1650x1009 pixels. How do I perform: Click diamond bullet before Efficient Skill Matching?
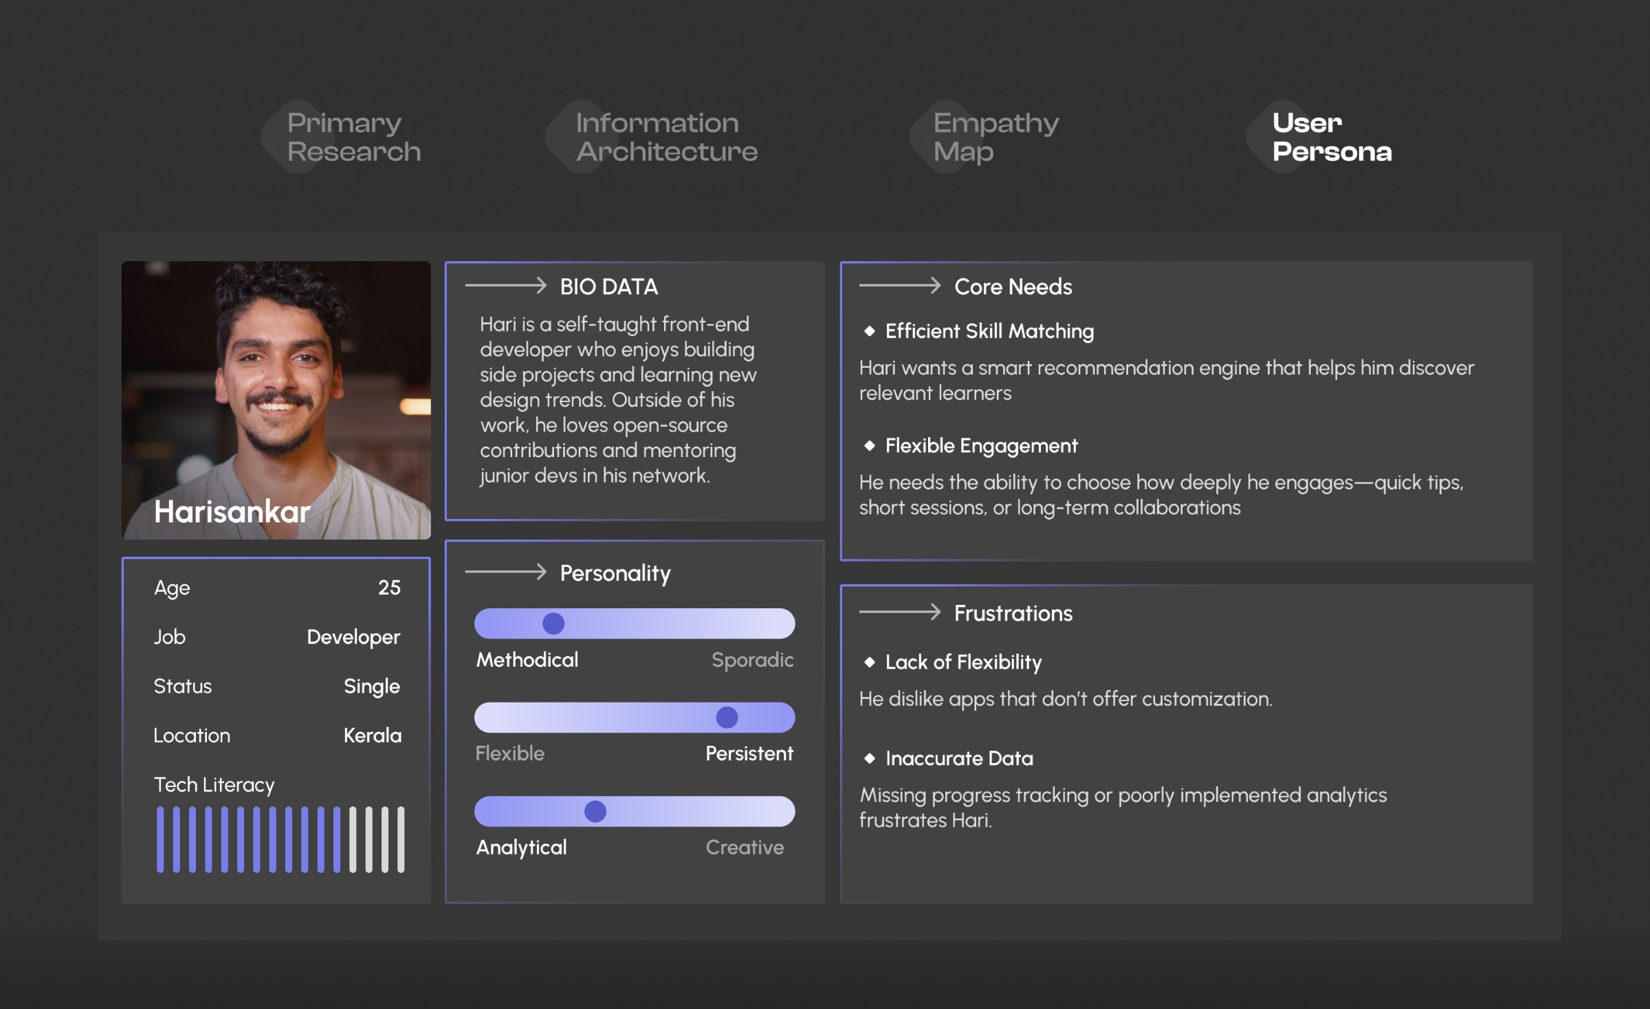[870, 331]
